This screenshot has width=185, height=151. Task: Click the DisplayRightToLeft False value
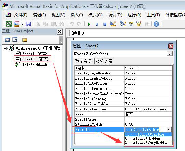[148, 78]
